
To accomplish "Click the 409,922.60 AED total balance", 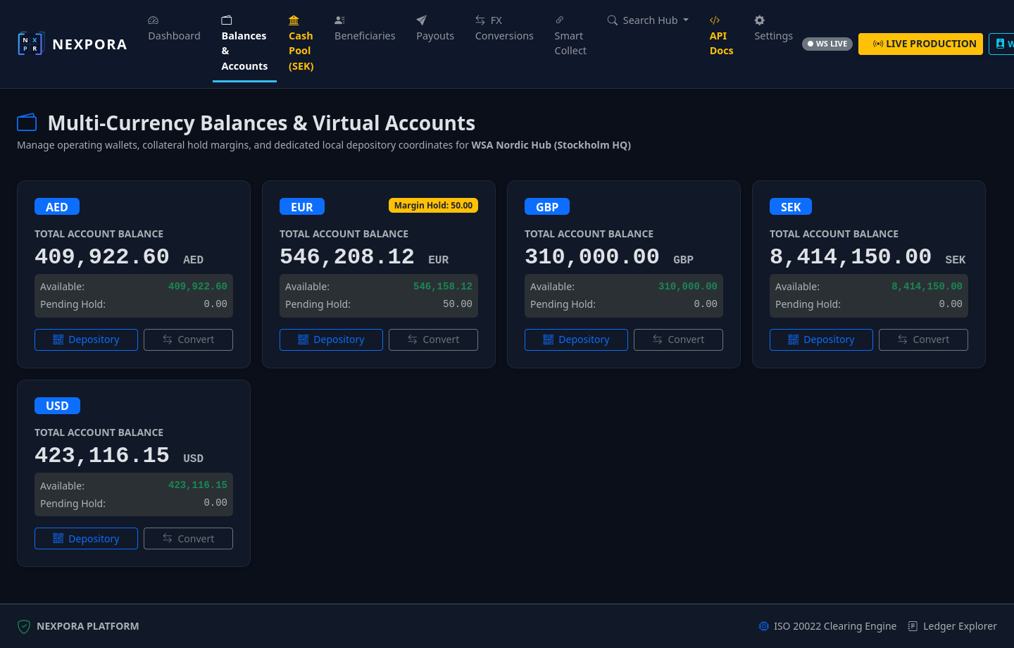I will [119, 257].
